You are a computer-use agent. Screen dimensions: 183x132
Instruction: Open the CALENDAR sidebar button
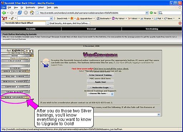coord(15,61)
